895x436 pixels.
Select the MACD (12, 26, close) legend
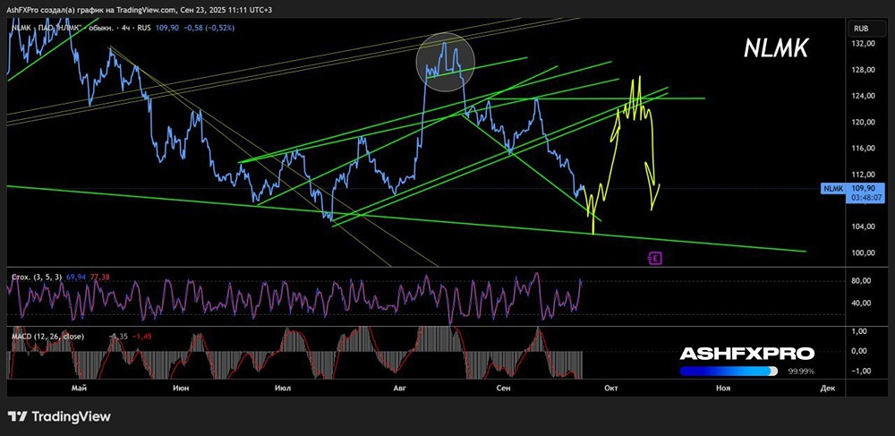coord(48,337)
